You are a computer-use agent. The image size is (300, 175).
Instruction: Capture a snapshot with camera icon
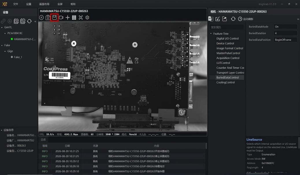(48, 18)
